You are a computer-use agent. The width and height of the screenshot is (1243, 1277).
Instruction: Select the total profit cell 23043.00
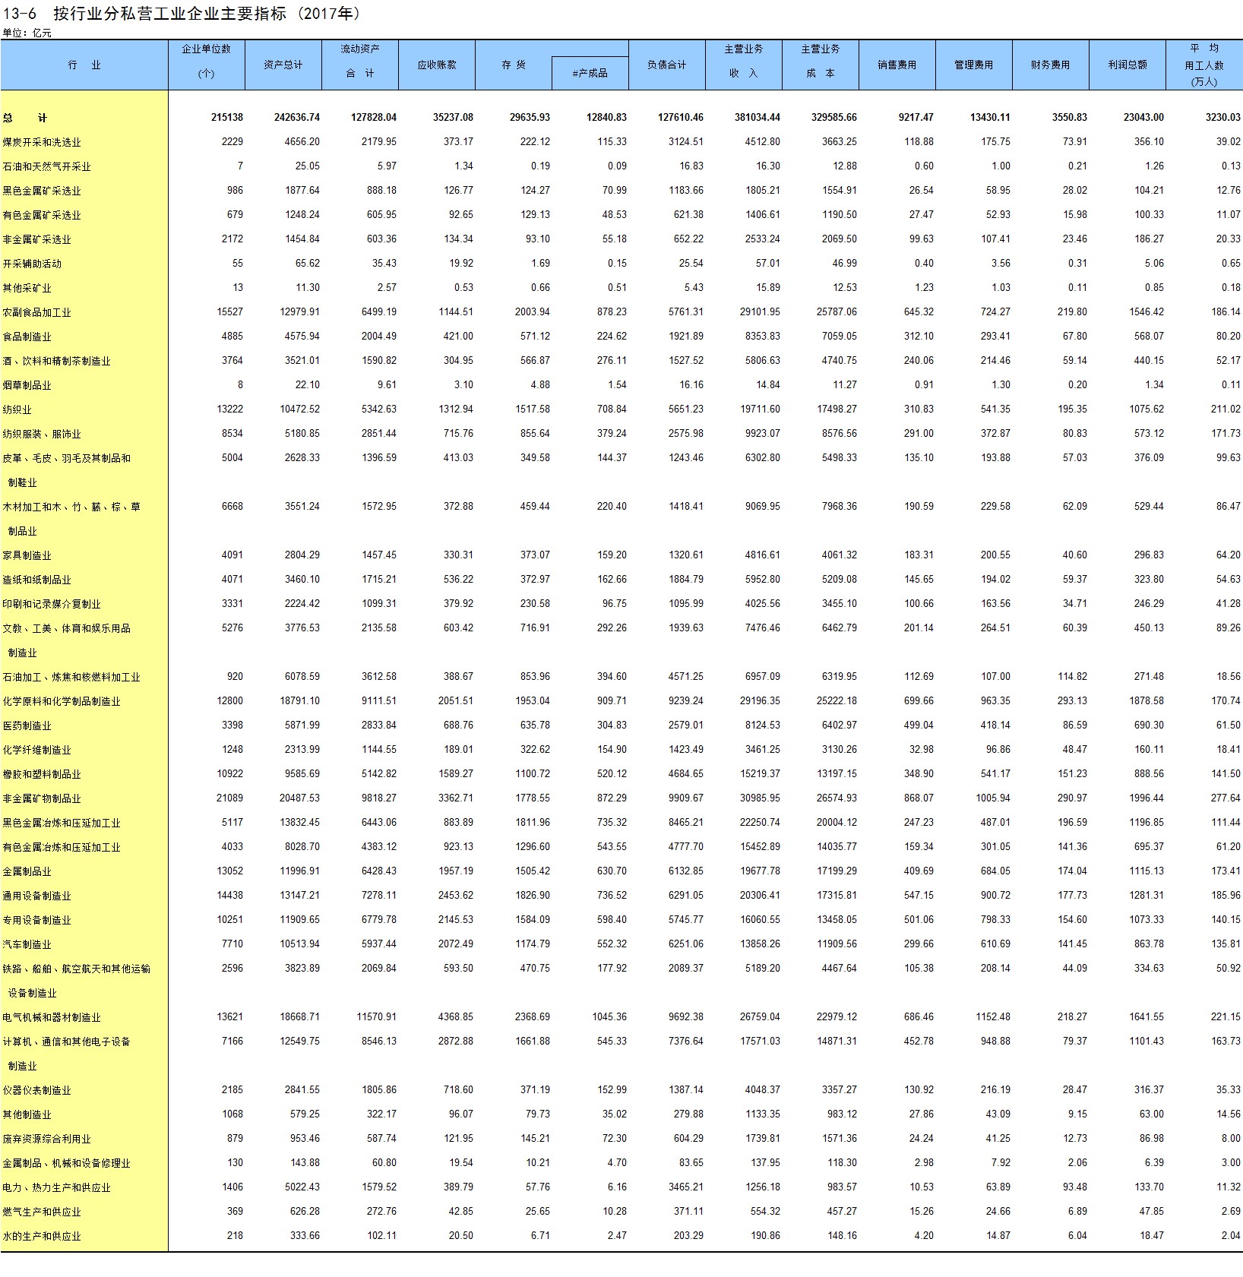[x=1143, y=118]
